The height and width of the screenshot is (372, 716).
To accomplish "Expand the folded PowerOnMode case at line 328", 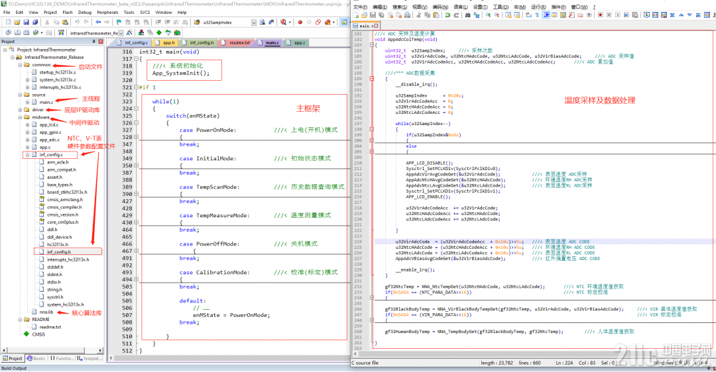I will [x=136, y=137].
